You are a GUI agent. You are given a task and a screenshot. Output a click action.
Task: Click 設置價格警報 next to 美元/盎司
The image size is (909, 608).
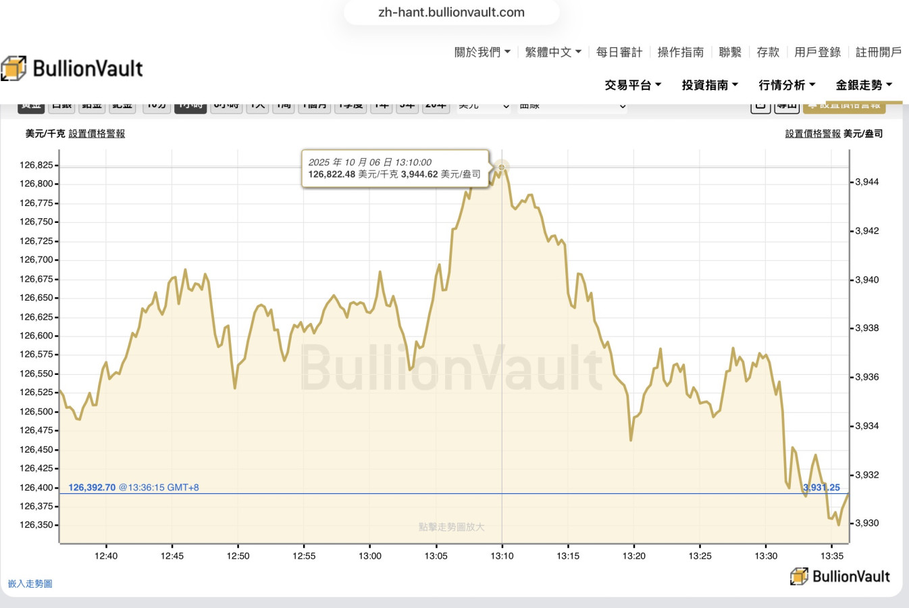(813, 134)
